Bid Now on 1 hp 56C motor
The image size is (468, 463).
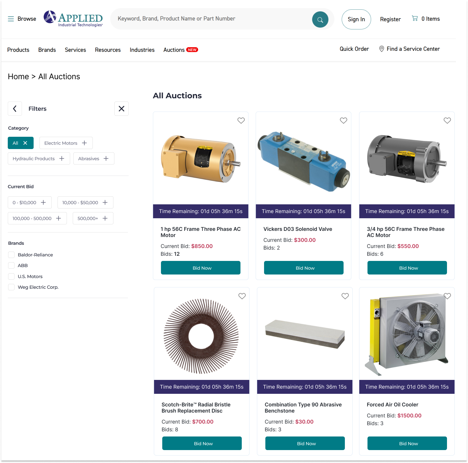point(201,268)
